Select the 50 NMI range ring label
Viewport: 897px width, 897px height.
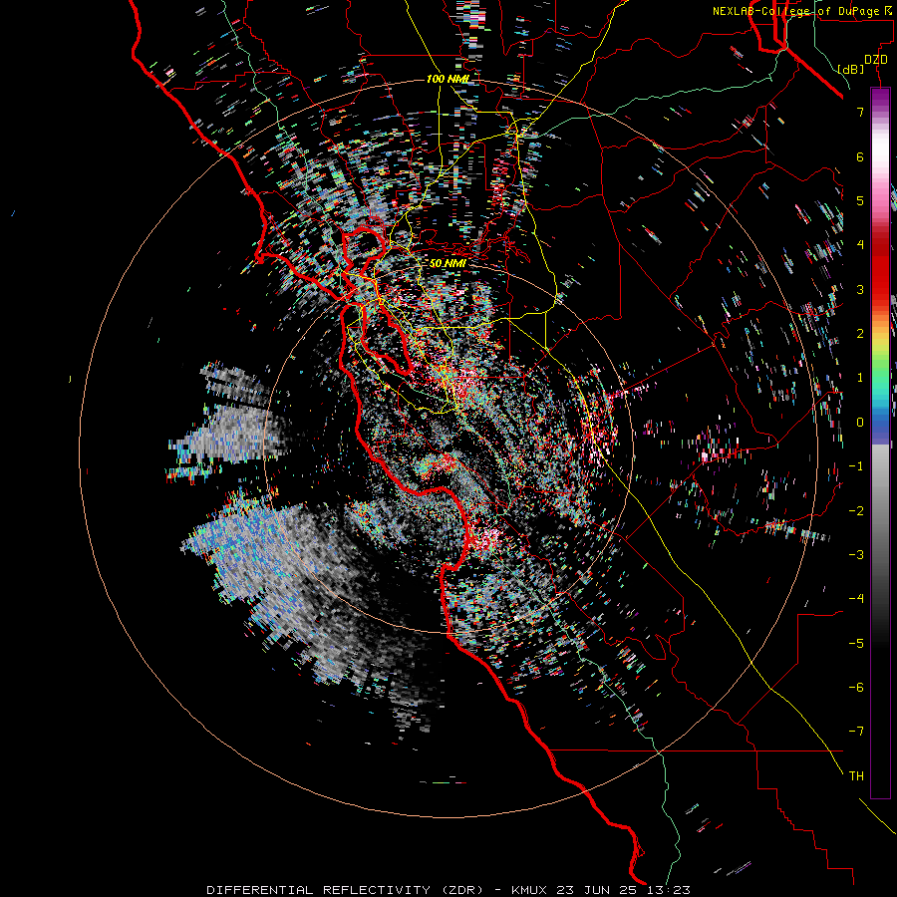click(x=448, y=263)
